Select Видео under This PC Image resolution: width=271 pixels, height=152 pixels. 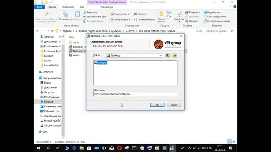click(x=47, y=83)
